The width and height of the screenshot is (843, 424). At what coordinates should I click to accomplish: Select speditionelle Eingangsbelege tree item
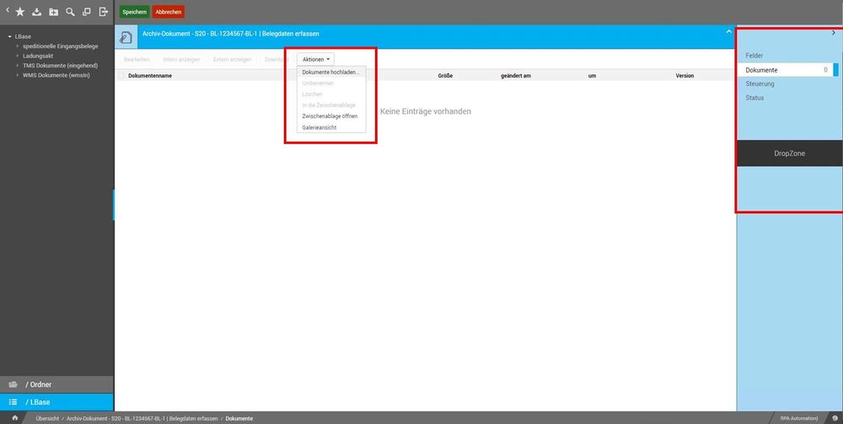pyautogui.click(x=60, y=46)
